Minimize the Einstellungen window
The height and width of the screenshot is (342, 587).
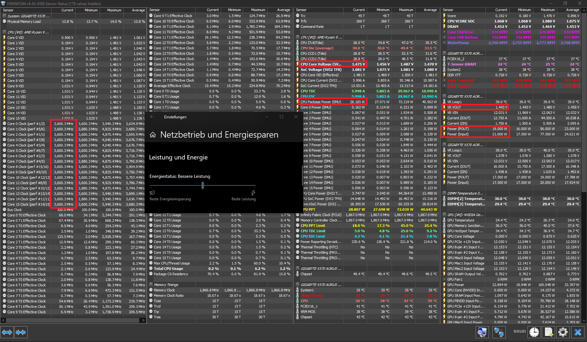[267, 117]
